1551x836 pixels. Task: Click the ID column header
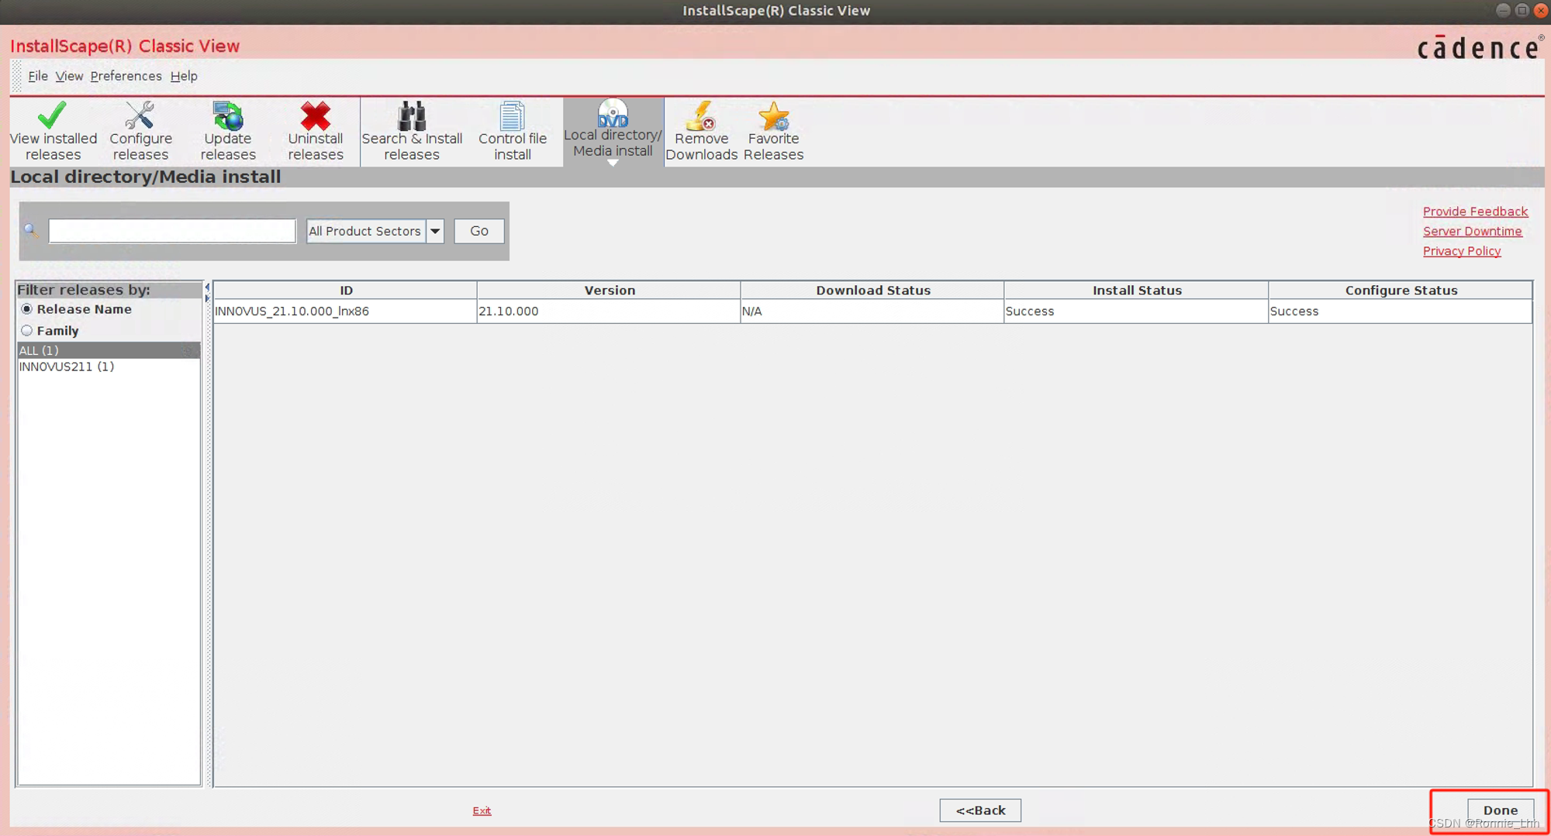pos(346,291)
